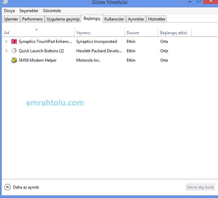The width and height of the screenshot is (218, 198).
Task: Open the Görüntüle menu
Action: (x=52, y=11)
